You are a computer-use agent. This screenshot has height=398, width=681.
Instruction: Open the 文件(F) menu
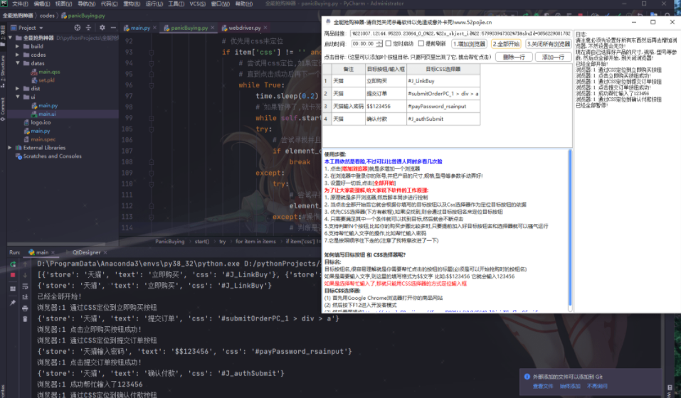(x=20, y=4)
